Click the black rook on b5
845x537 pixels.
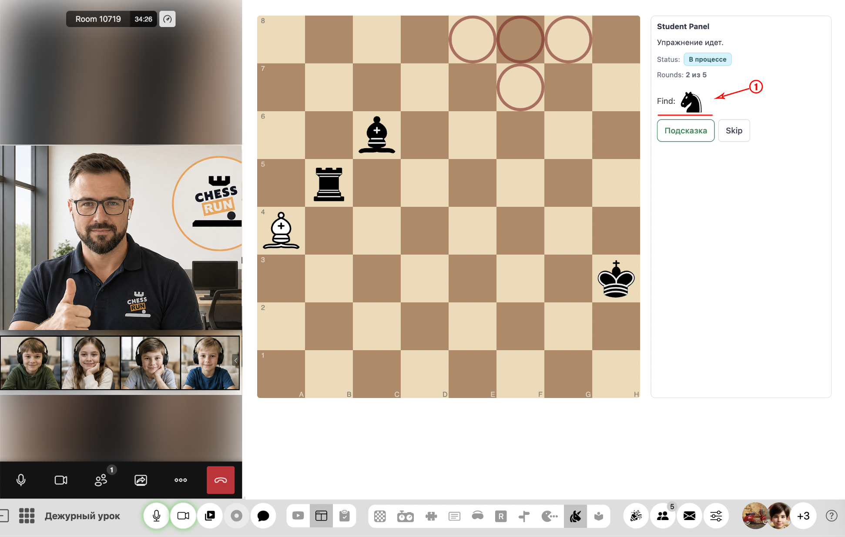click(329, 184)
